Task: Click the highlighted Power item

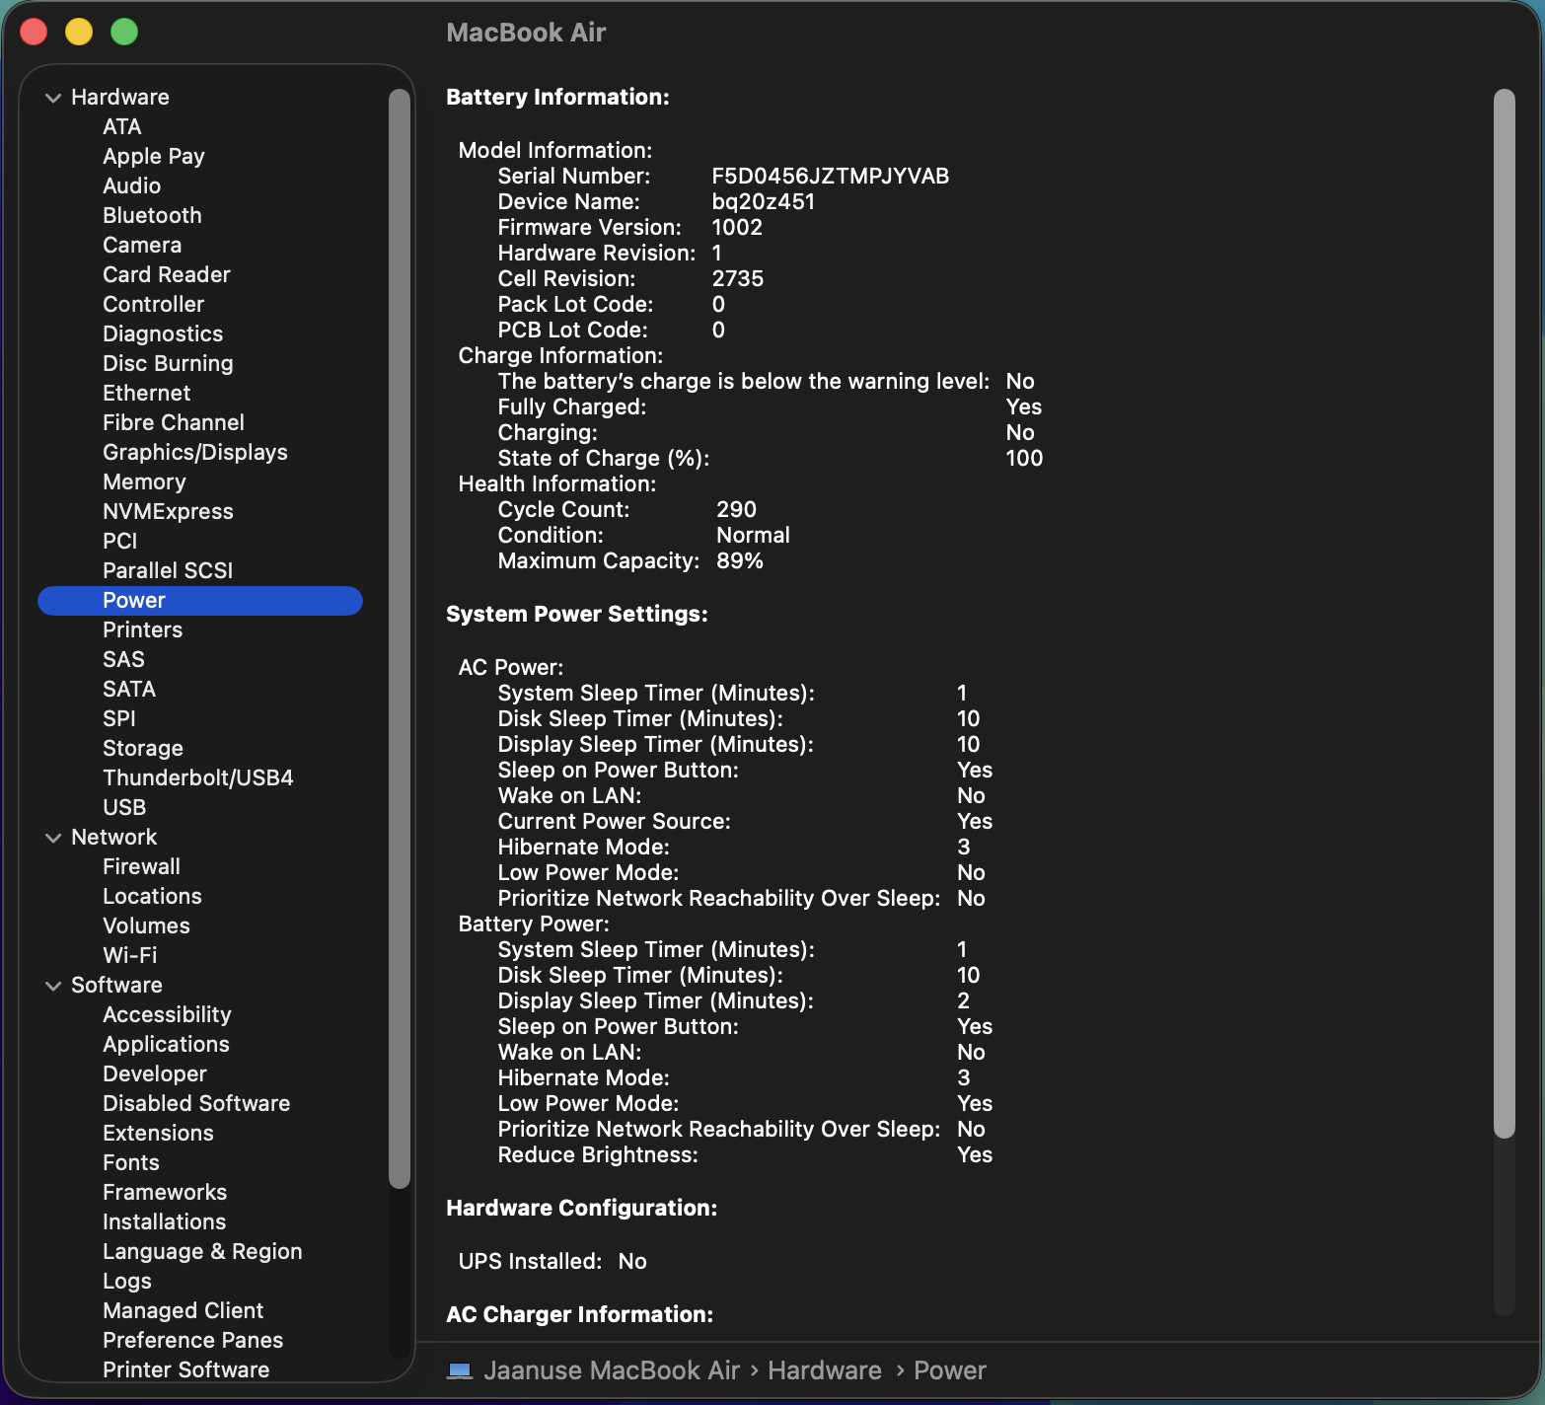Action: tap(200, 600)
